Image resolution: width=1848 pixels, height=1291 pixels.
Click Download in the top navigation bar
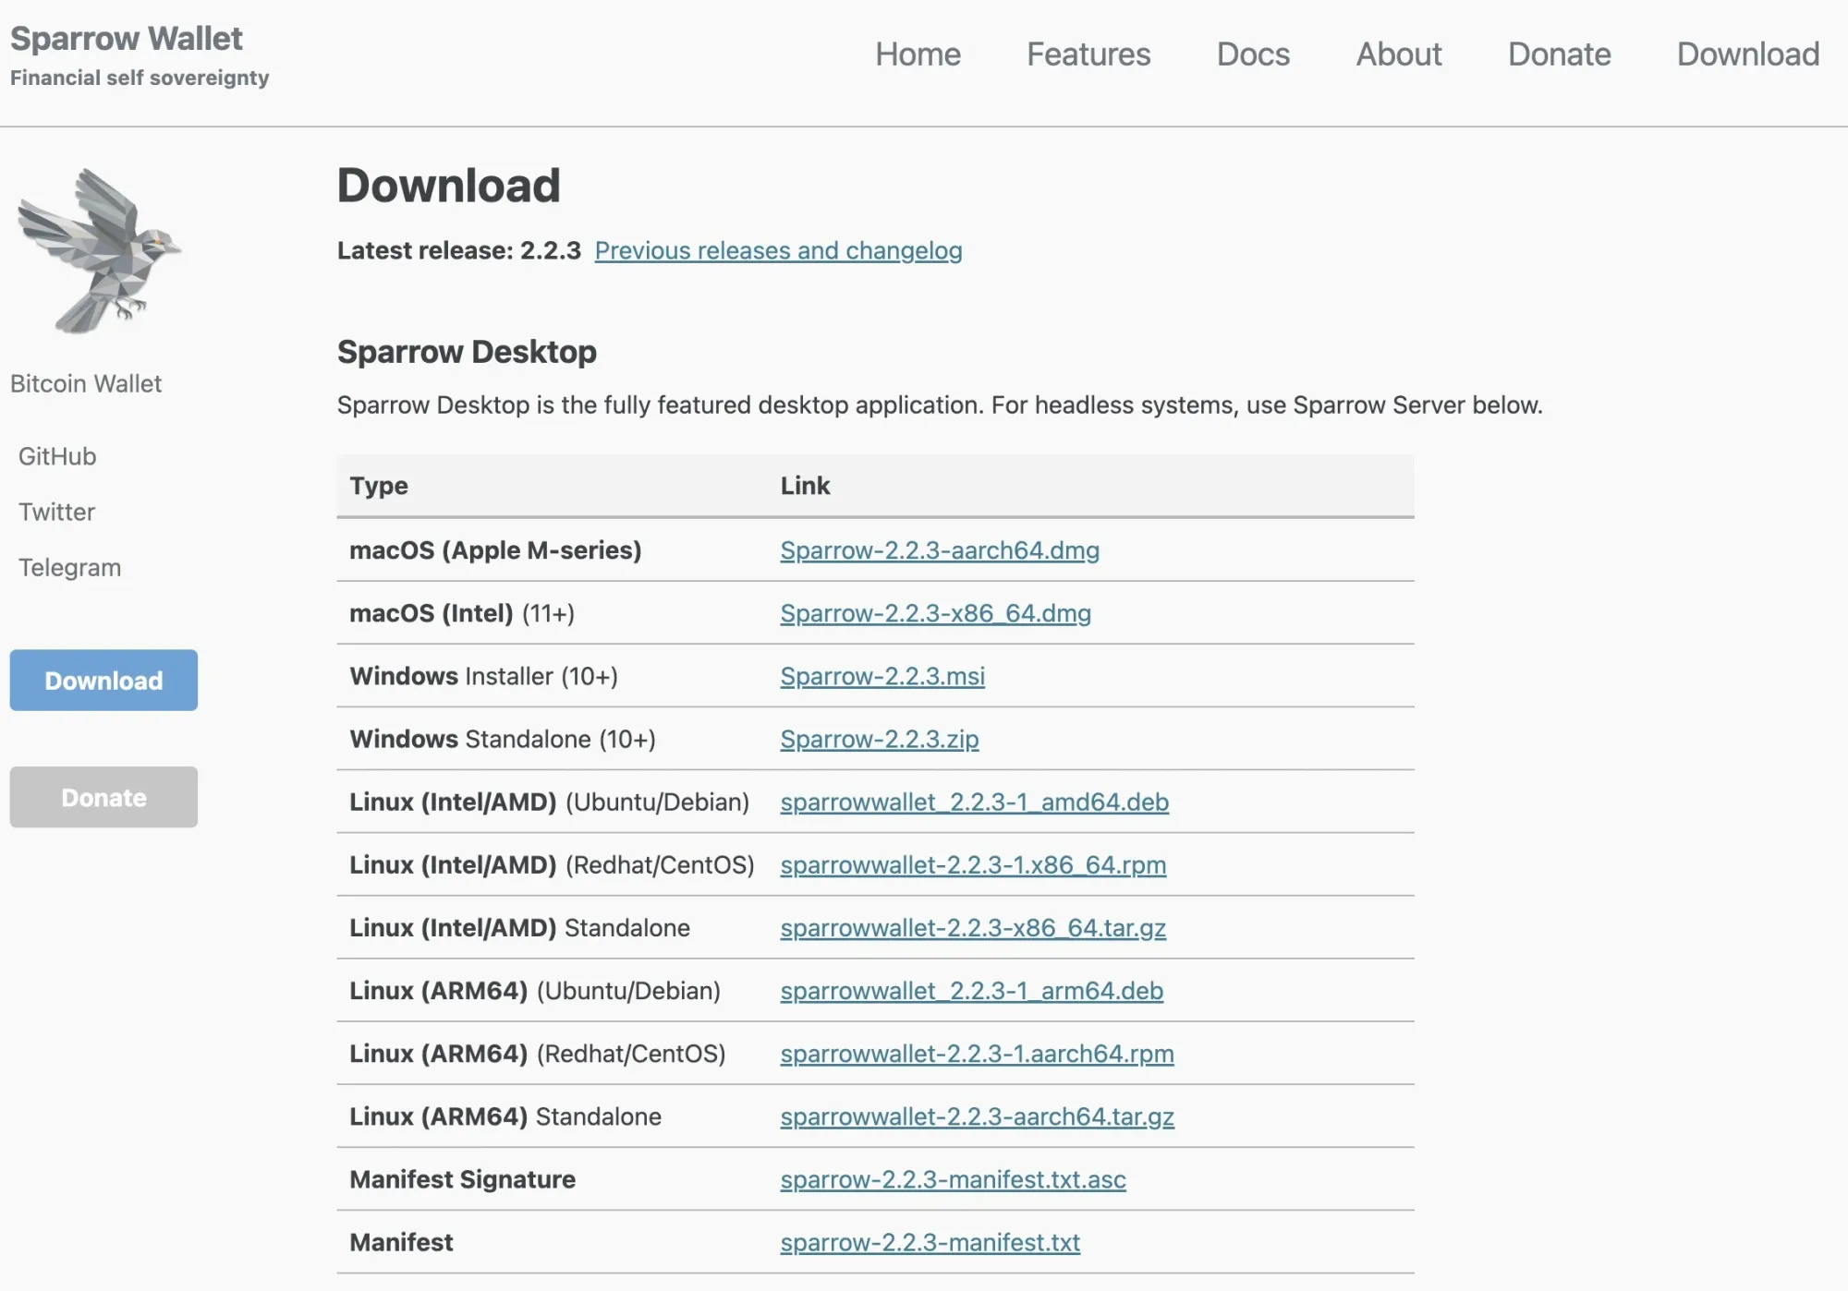click(x=1748, y=54)
